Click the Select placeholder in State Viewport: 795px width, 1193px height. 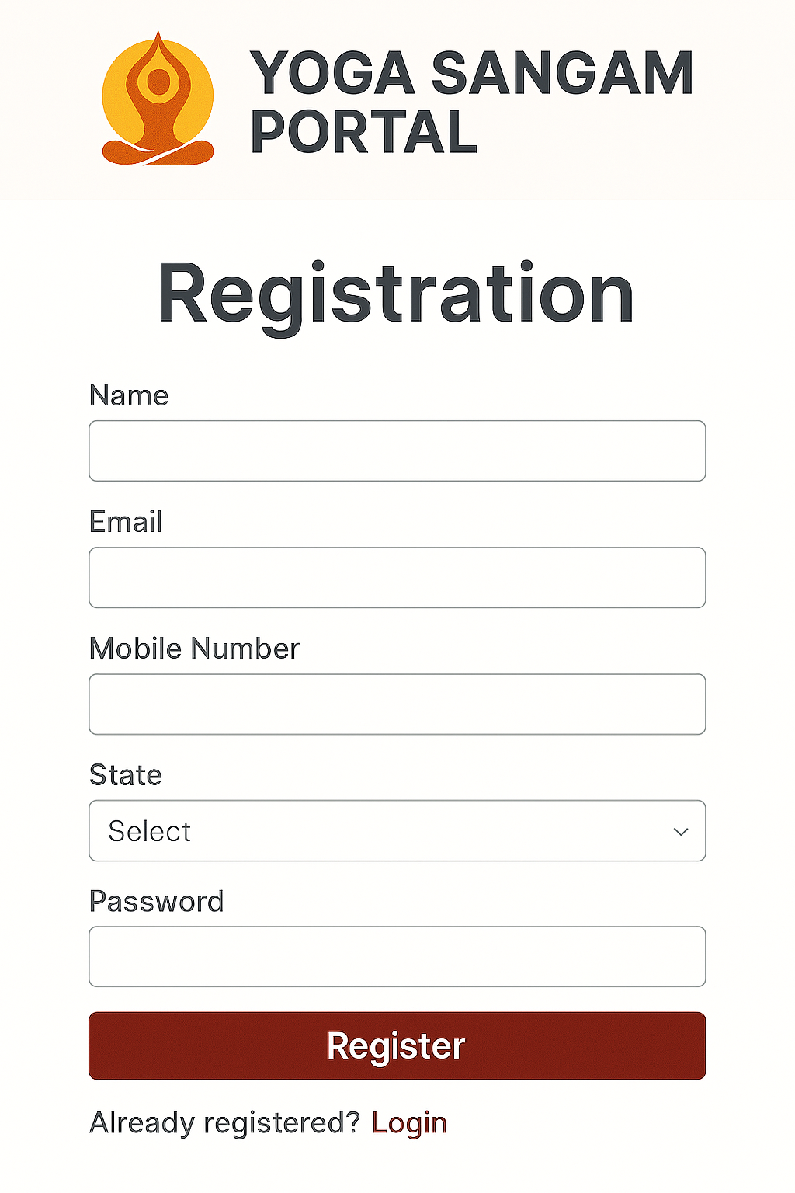click(x=150, y=832)
